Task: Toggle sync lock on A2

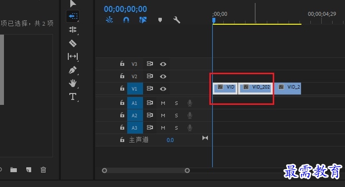Action: pos(150,115)
